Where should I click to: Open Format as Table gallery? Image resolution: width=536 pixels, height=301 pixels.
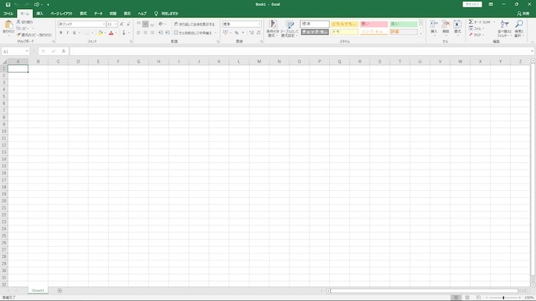pos(289,28)
